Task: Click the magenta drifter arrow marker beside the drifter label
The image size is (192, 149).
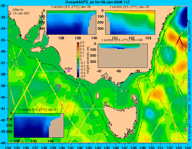Action: pos(68,71)
